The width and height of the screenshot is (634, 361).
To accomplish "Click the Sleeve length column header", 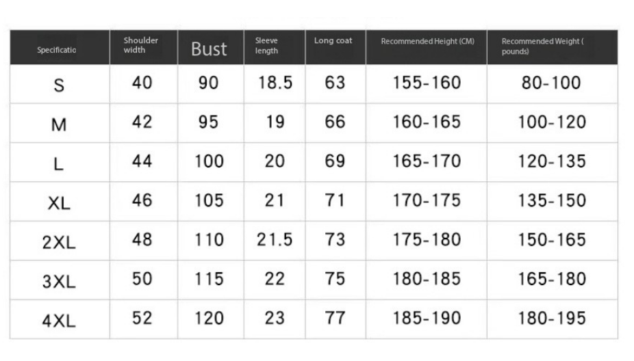I will click(x=266, y=46).
